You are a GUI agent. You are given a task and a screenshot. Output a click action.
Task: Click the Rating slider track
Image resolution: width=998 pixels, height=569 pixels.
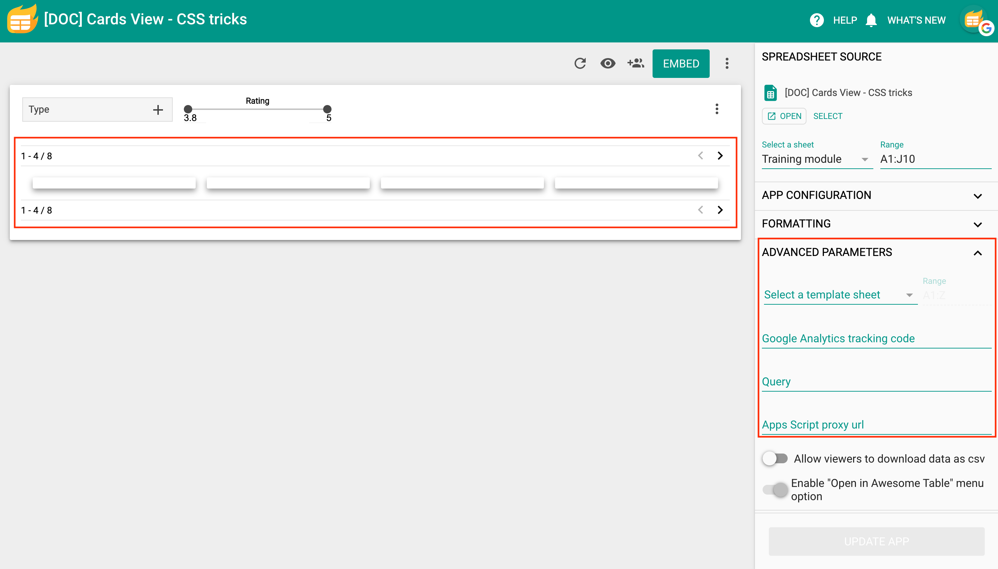click(x=258, y=109)
